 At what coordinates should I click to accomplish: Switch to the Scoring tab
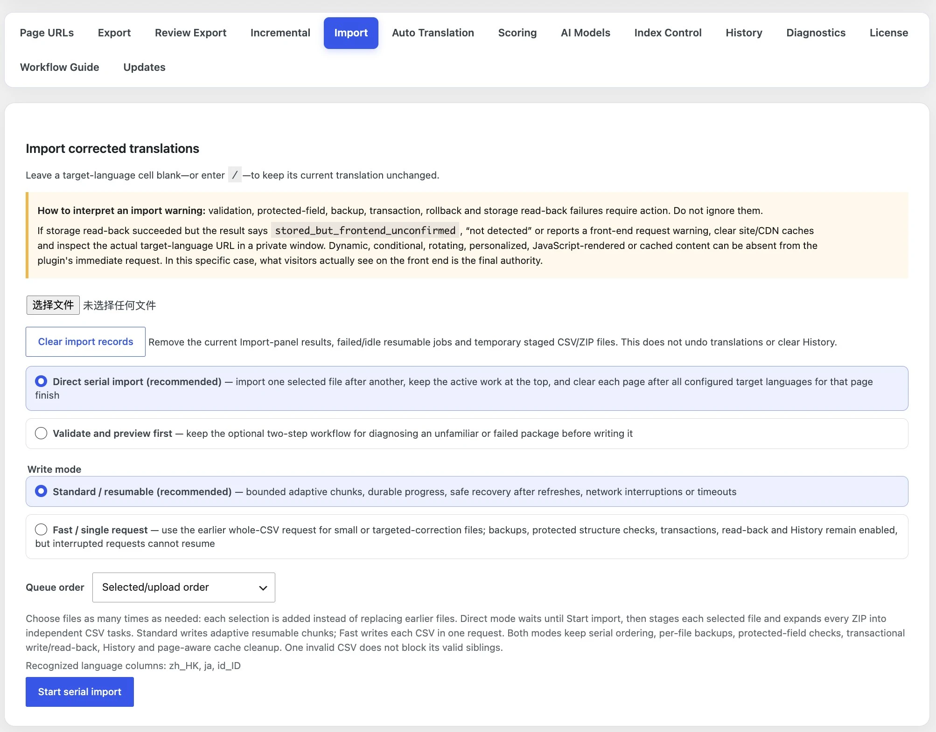[x=517, y=33]
